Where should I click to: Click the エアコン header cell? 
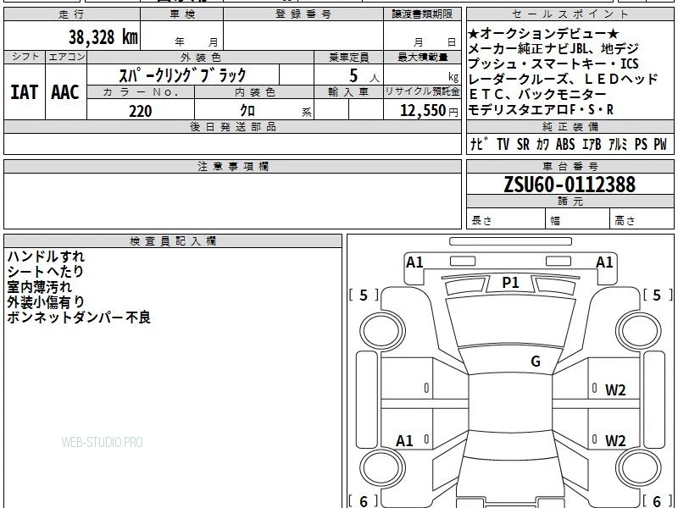coord(66,57)
